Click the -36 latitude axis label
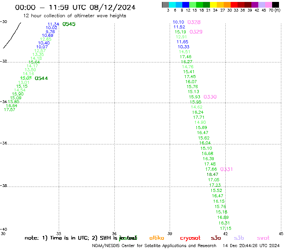 point(4,143)
